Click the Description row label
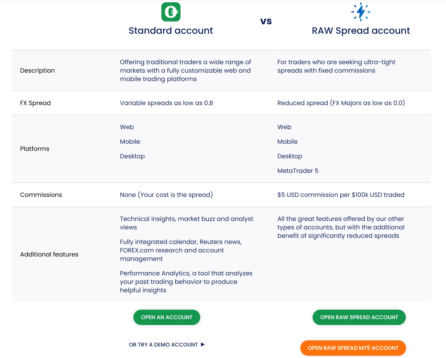Screen dimensions: 446x358 [x=37, y=71]
